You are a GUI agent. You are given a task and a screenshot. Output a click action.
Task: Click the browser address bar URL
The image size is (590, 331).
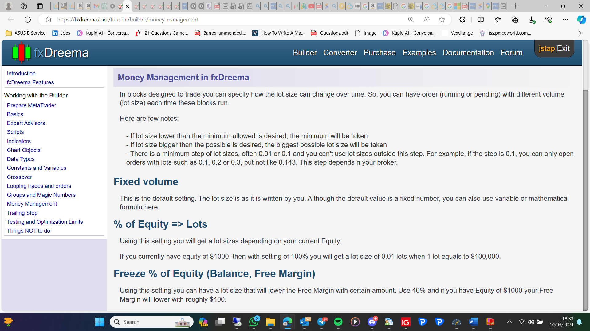(128, 20)
